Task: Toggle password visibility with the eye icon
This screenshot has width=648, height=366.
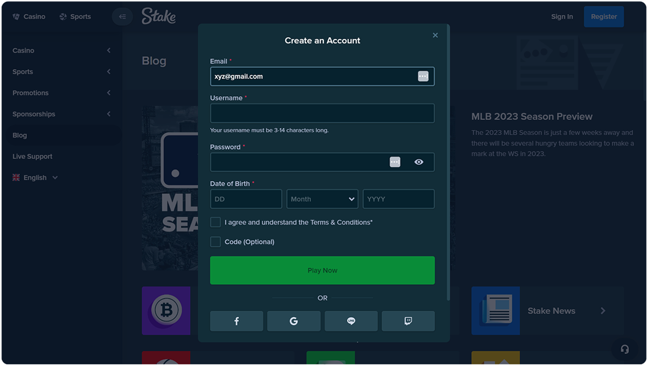Action: point(418,162)
